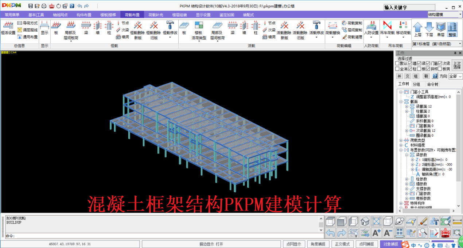Open 恒活设置 dead/live load settings
Viewport: 463px width, 248px height.
(x=8, y=28)
